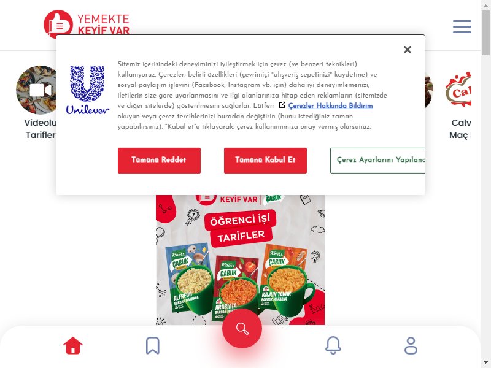Open Çerez Ayarlarını Yapılandır settings

(x=377, y=161)
